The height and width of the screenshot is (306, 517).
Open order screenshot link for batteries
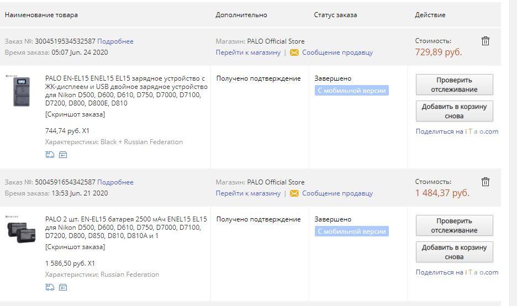point(75,247)
